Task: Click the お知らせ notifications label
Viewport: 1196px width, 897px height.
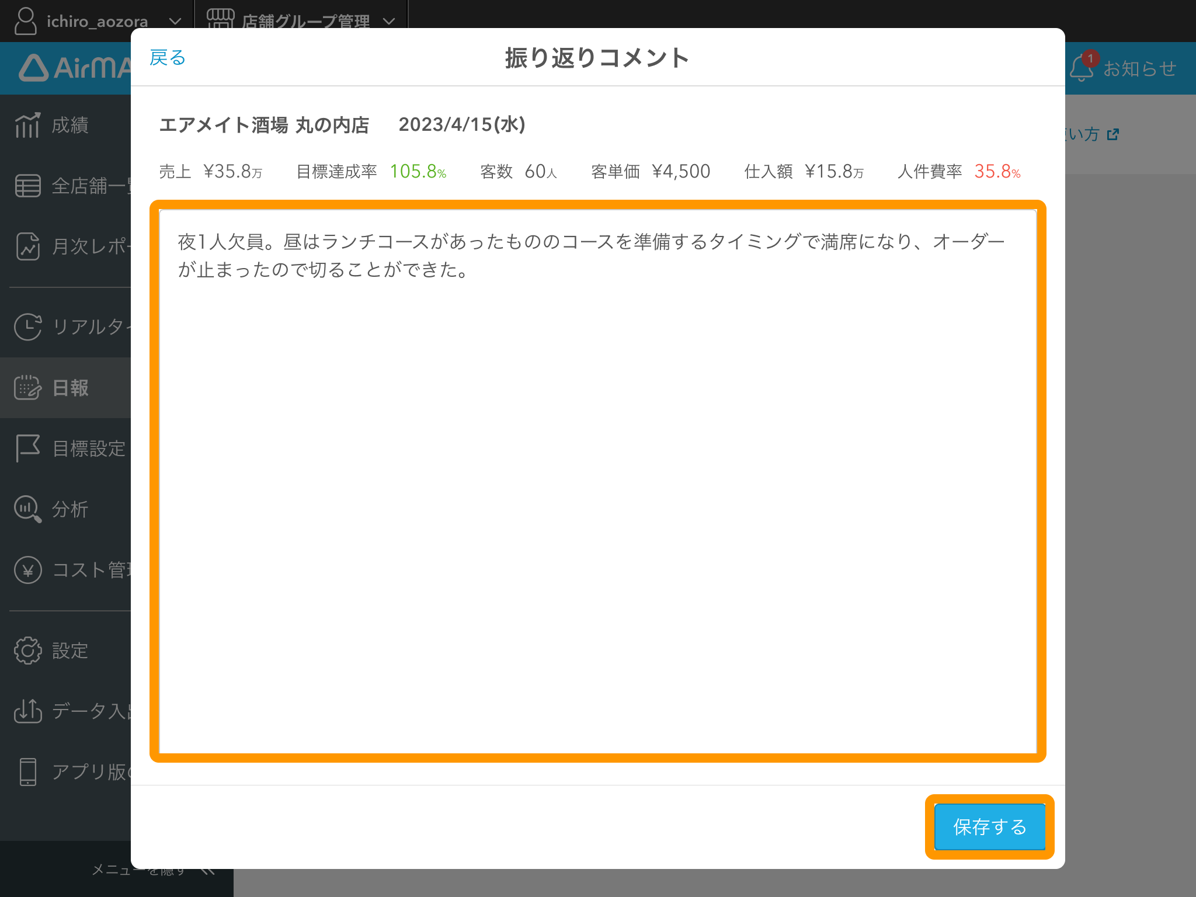Action: [x=1139, y=68]
